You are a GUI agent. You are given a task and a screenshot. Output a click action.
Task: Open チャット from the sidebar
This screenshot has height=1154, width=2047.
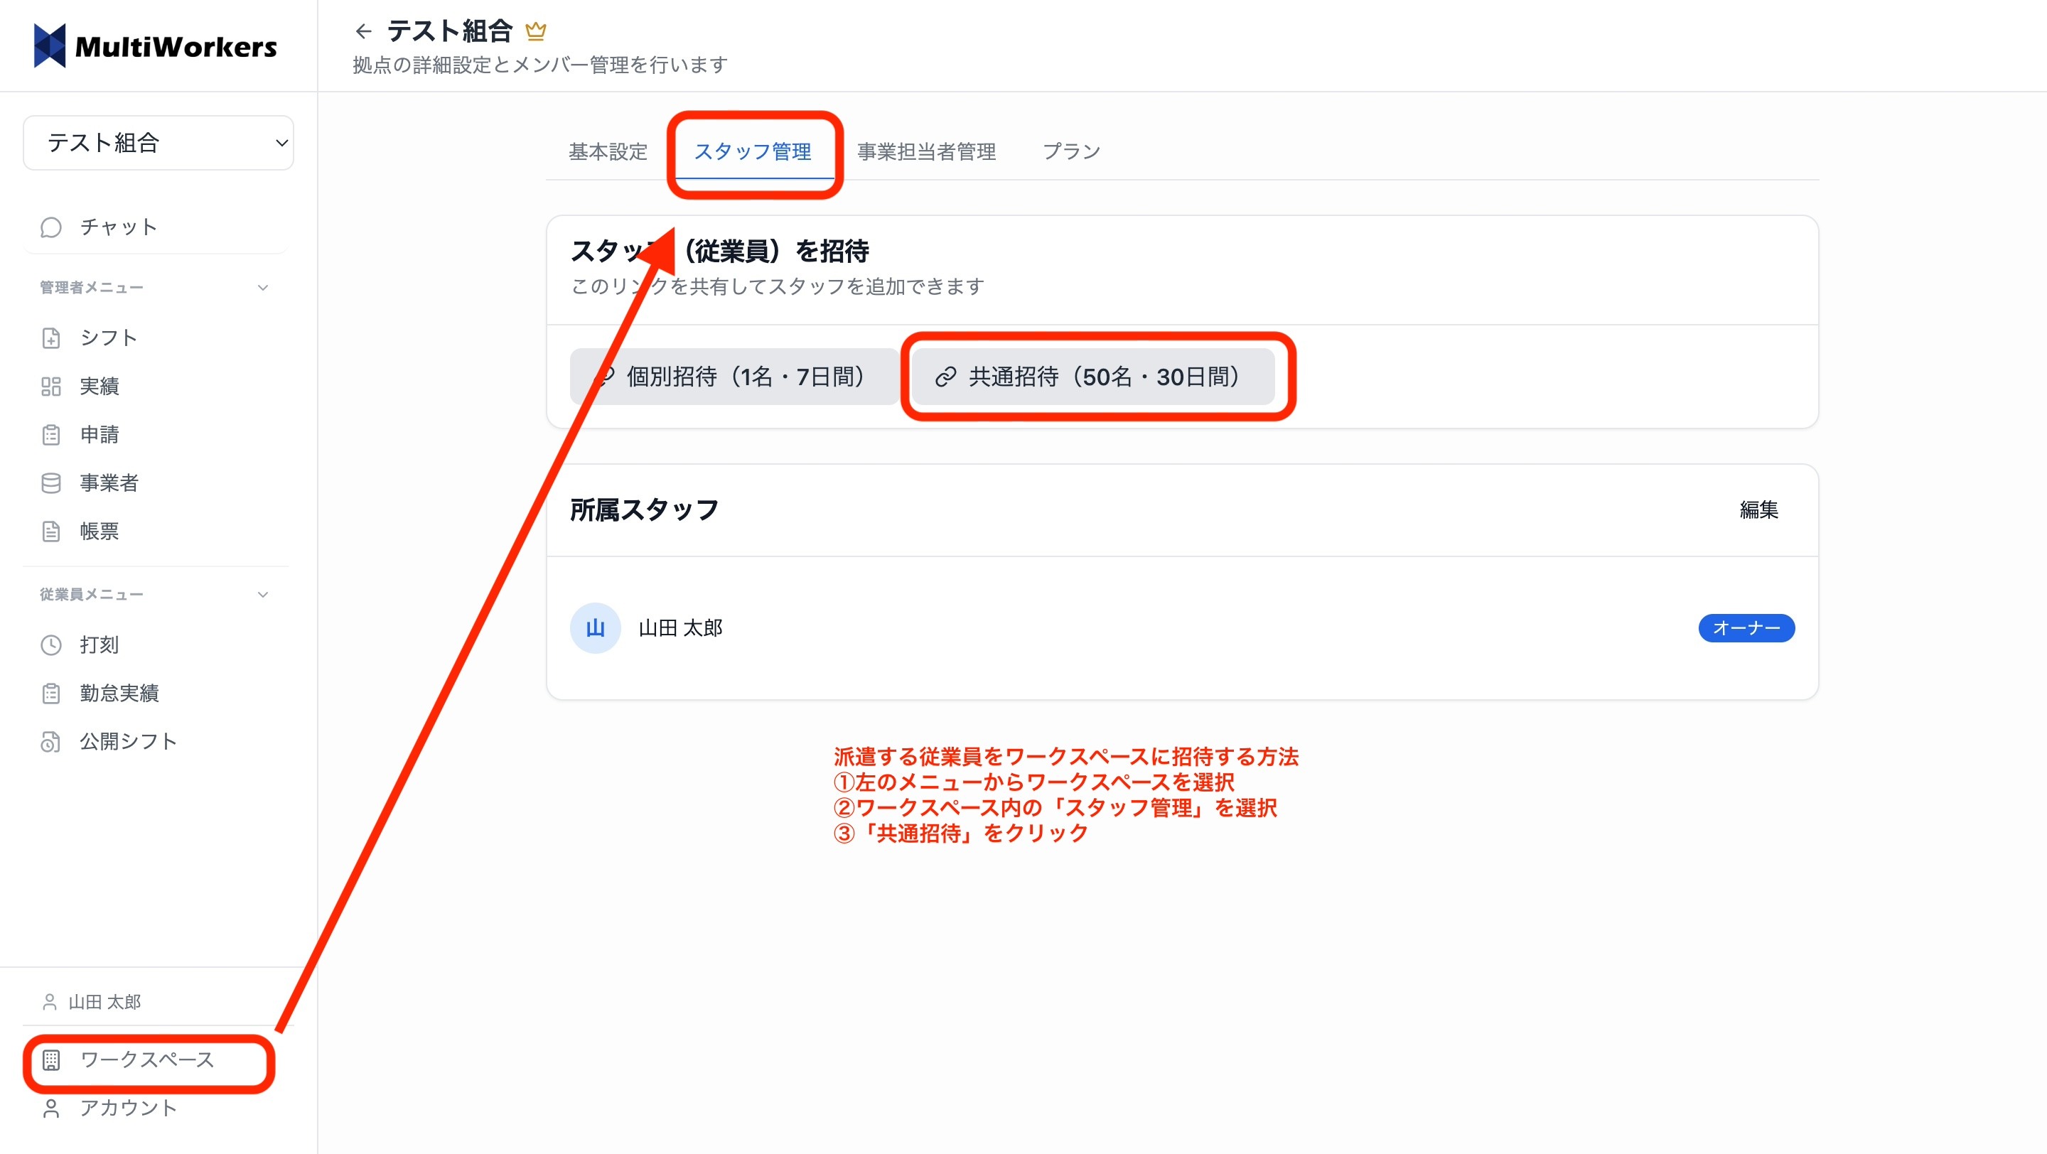[155, 227]
